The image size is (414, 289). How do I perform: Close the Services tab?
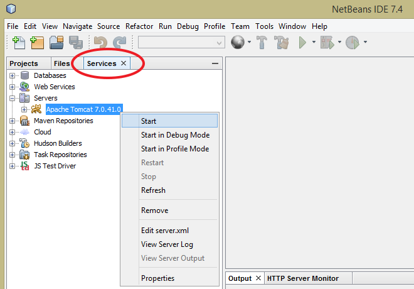[124, 63]
